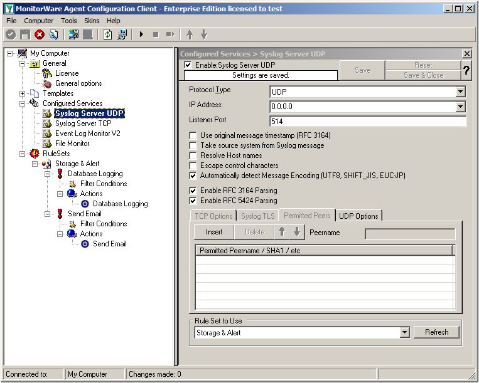Click the Event Log Monitor V2 icon
The image size is (479, 383).
pos(47,134)
